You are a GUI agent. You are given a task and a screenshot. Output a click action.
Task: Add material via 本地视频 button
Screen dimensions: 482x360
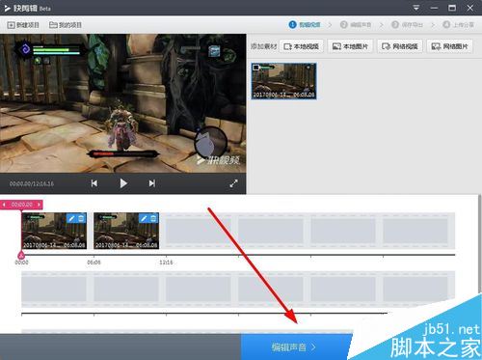click(x=302, y=46)
